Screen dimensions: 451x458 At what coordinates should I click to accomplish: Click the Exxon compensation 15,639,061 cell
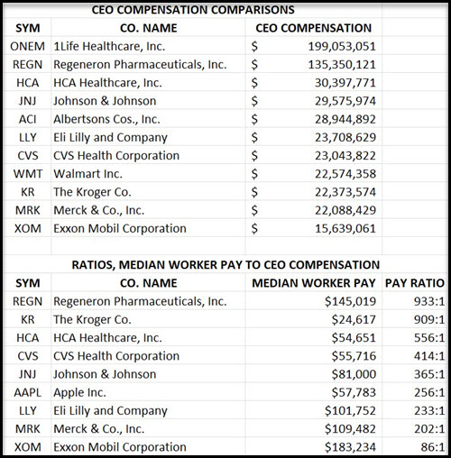click(345, 228)
